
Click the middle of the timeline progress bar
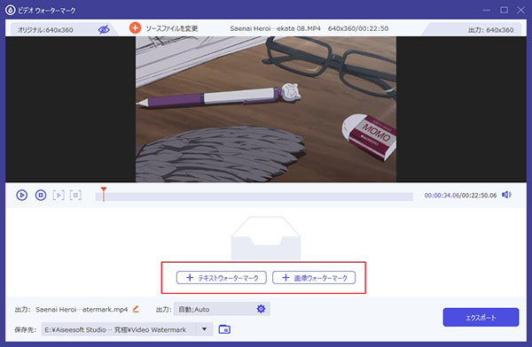point(254,197)
